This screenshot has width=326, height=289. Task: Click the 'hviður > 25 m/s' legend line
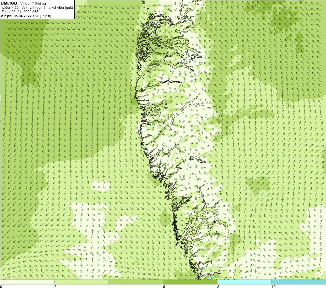pyautogui.click(x=37, y=8)
